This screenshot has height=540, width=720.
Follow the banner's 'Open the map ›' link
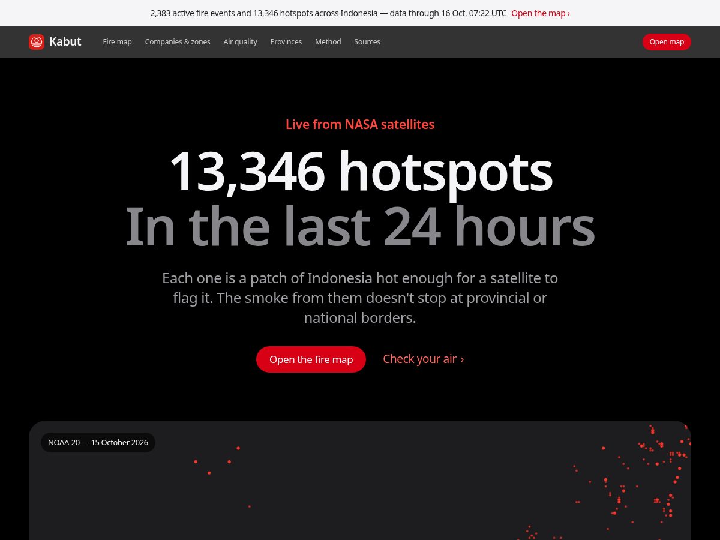541,13
